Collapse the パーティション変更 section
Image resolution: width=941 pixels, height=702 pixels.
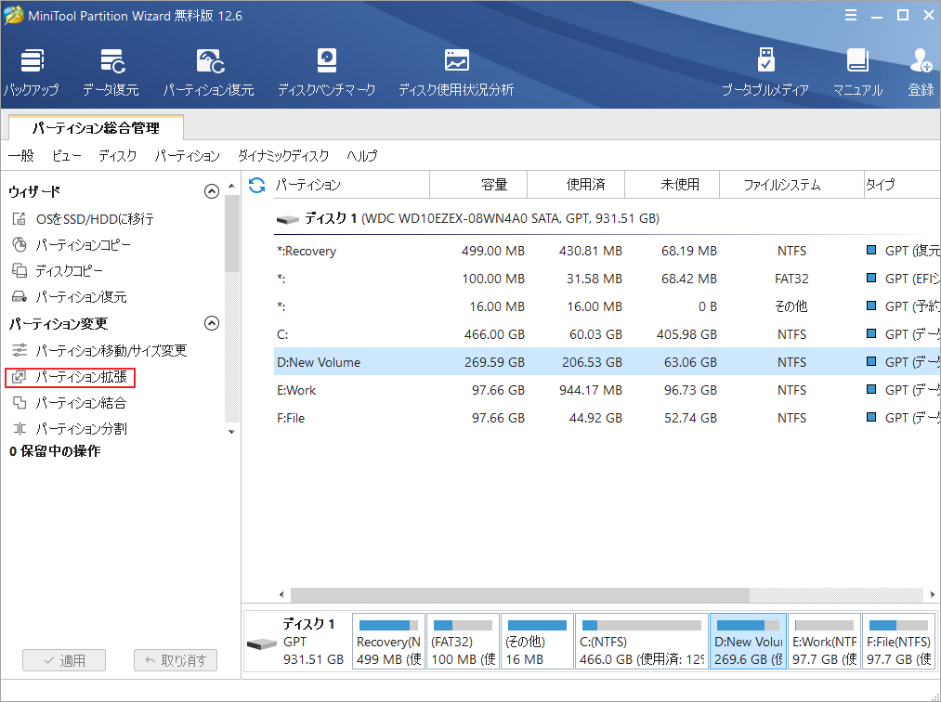tap(211, 323)
